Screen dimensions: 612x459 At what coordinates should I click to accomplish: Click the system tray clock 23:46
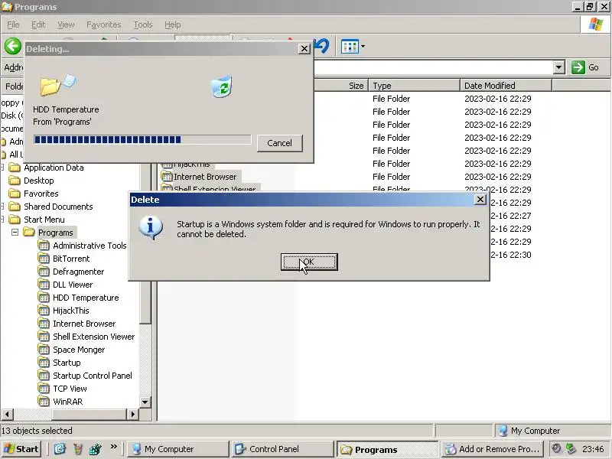click(593, 449)
